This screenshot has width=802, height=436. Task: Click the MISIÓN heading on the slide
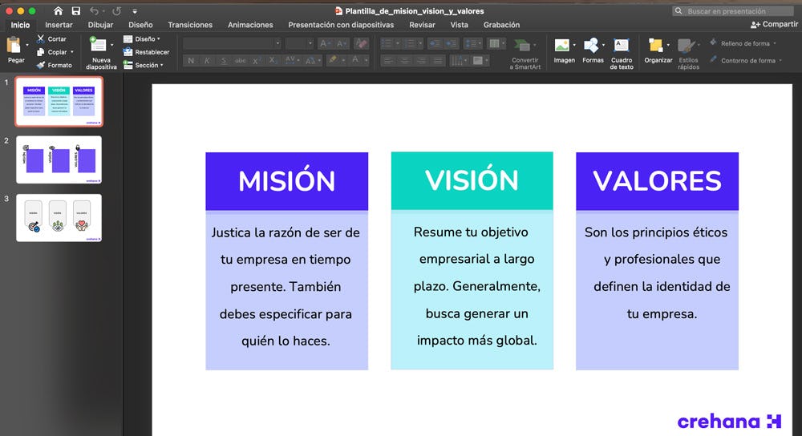286,181
